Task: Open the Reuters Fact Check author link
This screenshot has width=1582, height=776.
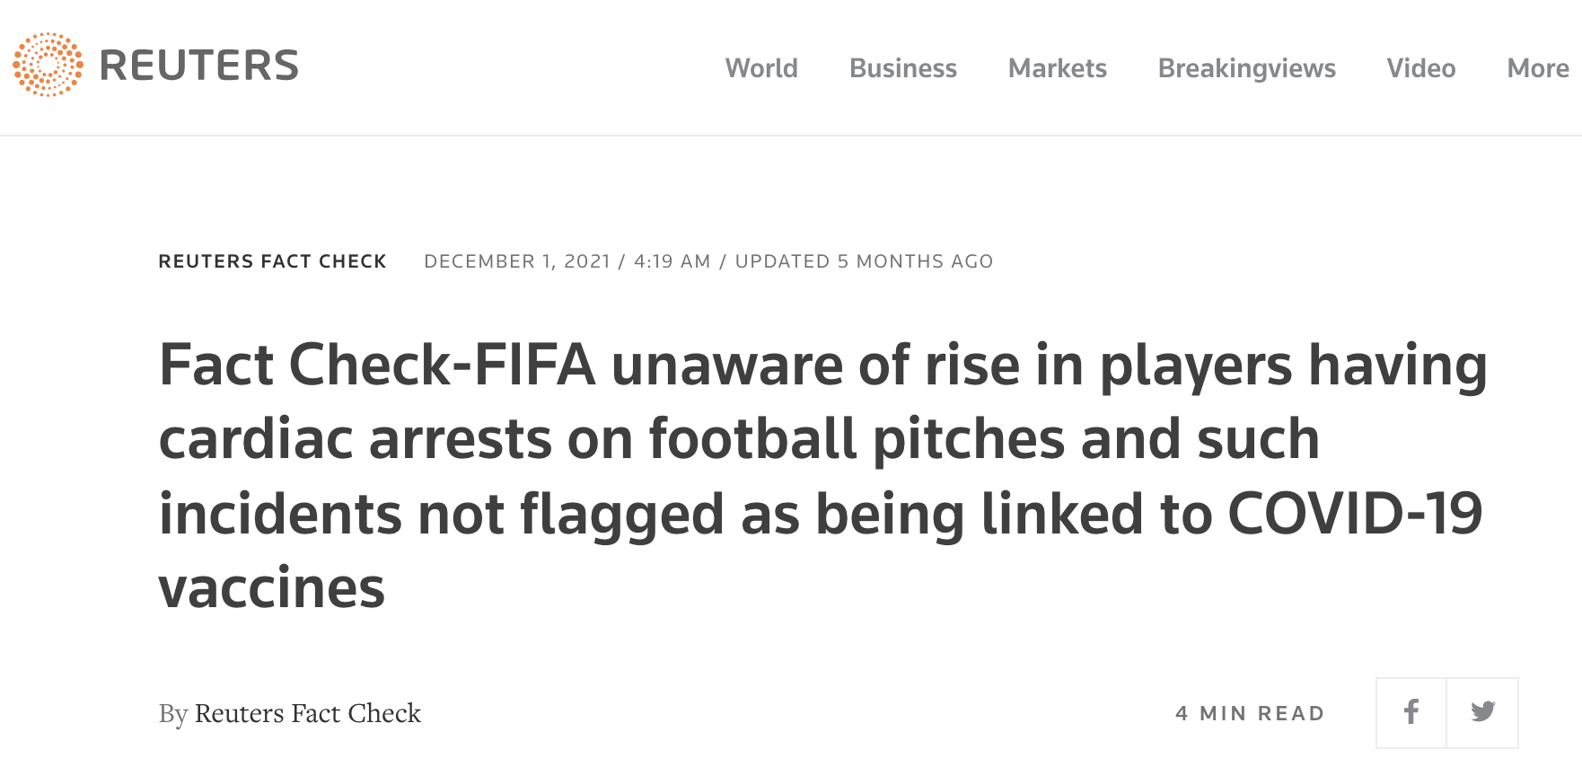Action: [307, 713]
